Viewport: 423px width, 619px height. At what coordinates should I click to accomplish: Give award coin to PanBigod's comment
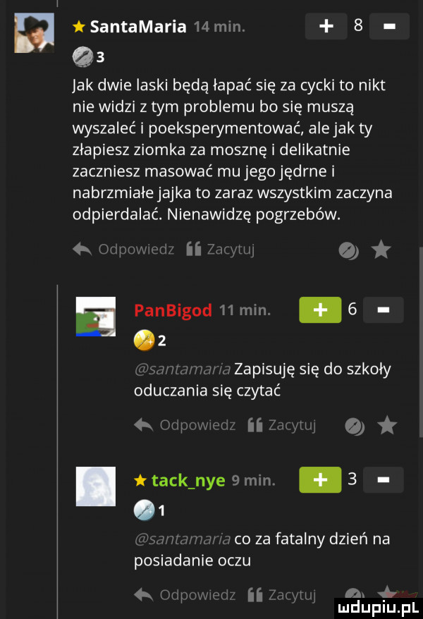355,427
